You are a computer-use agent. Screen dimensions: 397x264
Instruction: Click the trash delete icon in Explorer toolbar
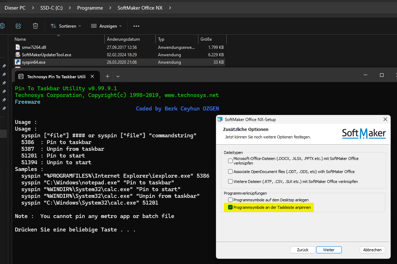coord(35,26)
